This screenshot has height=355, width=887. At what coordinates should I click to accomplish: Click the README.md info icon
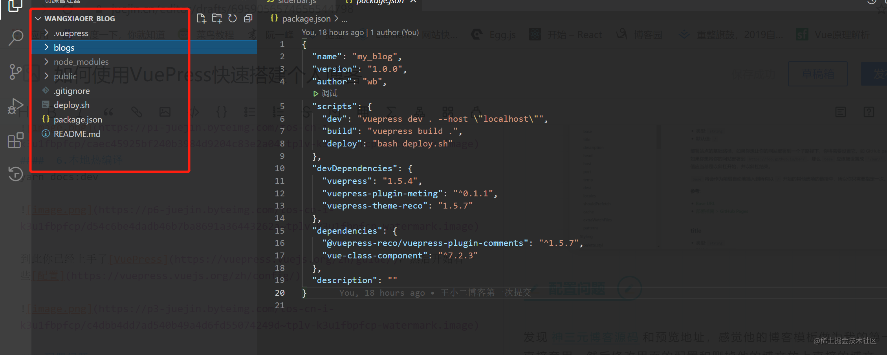[x=46, y=134]
